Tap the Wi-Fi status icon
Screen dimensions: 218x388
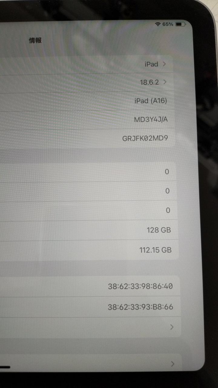(157, 24)
